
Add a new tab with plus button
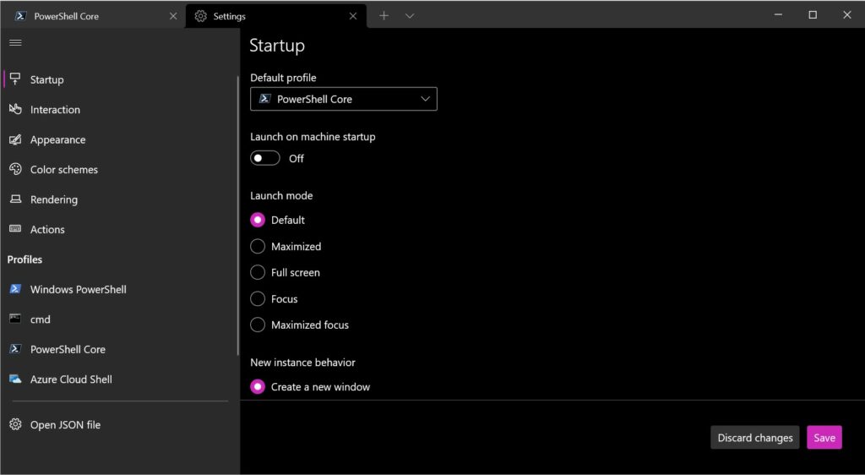tap(384, 15)
